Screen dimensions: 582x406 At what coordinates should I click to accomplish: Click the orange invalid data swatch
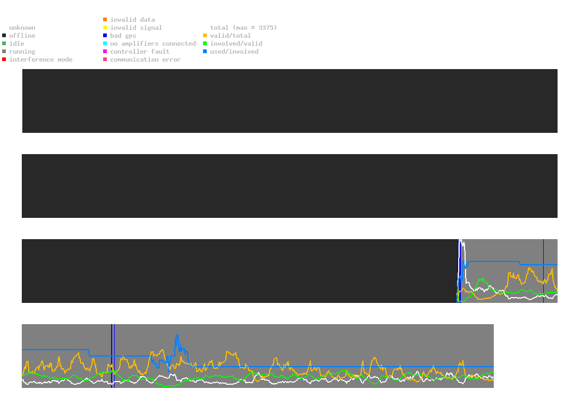105,20
